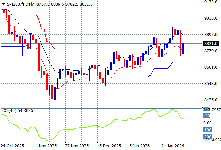Screen dimensions: 221x150
Task: Click the CCI 100 level label
Action: 207,116
